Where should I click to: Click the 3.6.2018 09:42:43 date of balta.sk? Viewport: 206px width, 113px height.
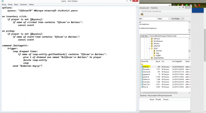tap(178, 67)
